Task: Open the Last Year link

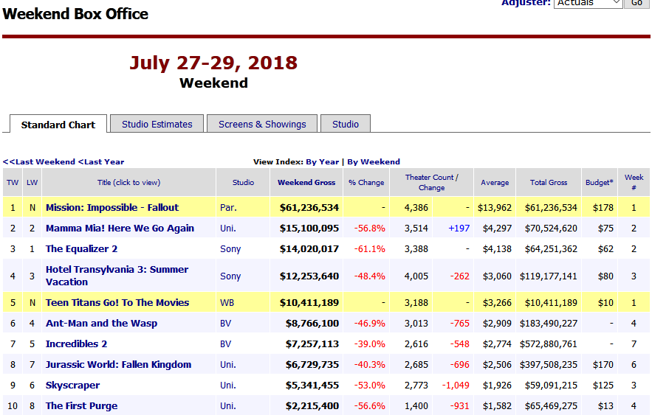Action: pos(102,161)
